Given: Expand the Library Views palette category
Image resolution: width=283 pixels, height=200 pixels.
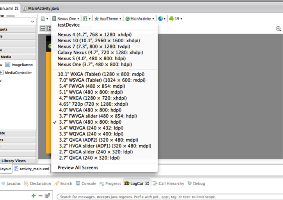Looking at the screenshot, I should tap(18, 161).
